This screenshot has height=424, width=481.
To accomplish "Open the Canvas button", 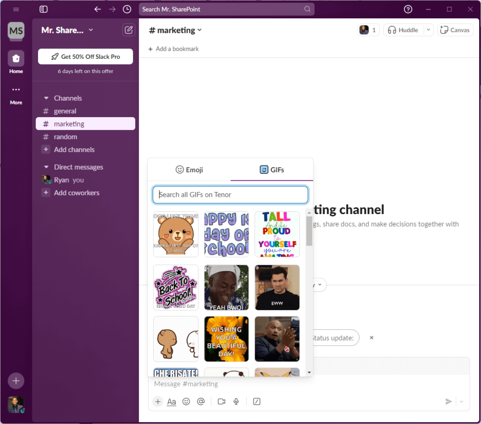I will [x=455, y=30].
